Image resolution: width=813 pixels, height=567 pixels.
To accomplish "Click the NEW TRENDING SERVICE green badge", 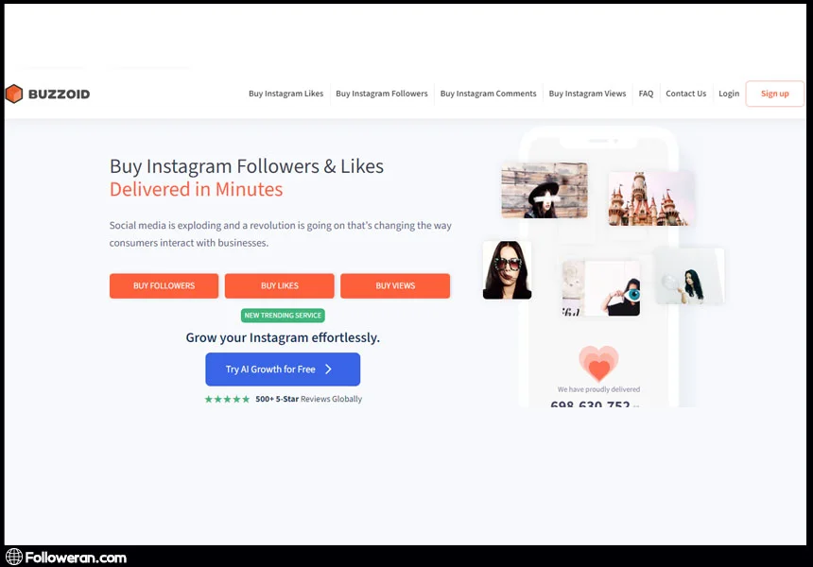I will tap(283, 316).
